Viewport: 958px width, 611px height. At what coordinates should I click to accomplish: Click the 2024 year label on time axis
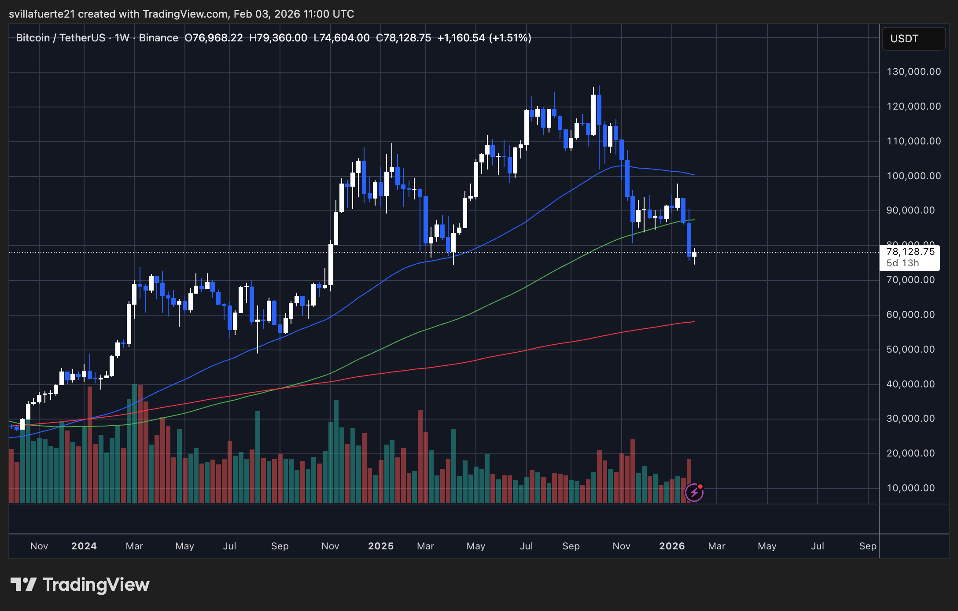coord(84,546)
